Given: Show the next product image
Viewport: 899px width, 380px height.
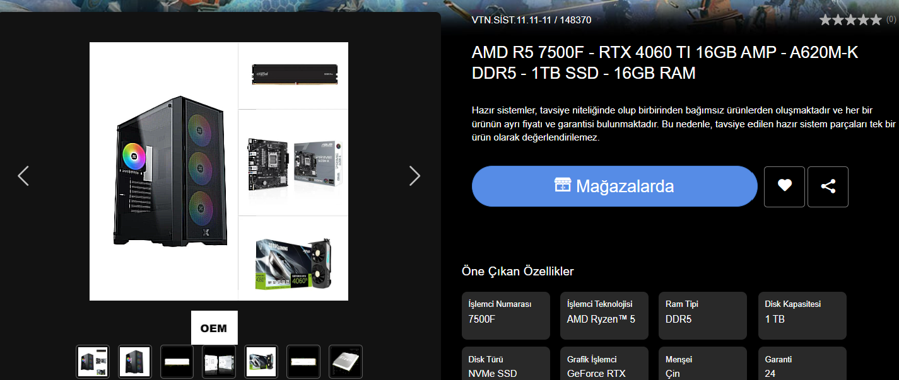Looking at the screenshot, I should click(414, 176).
